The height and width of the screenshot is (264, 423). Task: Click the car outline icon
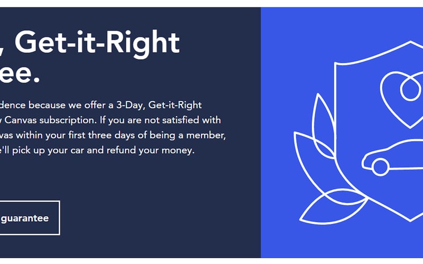point(392,157)
